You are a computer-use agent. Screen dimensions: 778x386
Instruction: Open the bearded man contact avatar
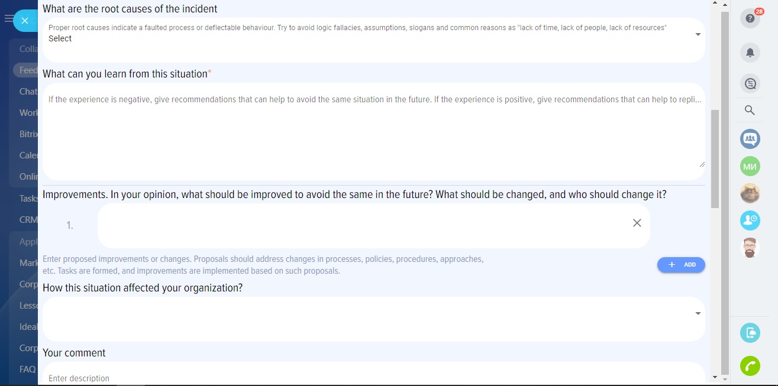coord(750,248)
